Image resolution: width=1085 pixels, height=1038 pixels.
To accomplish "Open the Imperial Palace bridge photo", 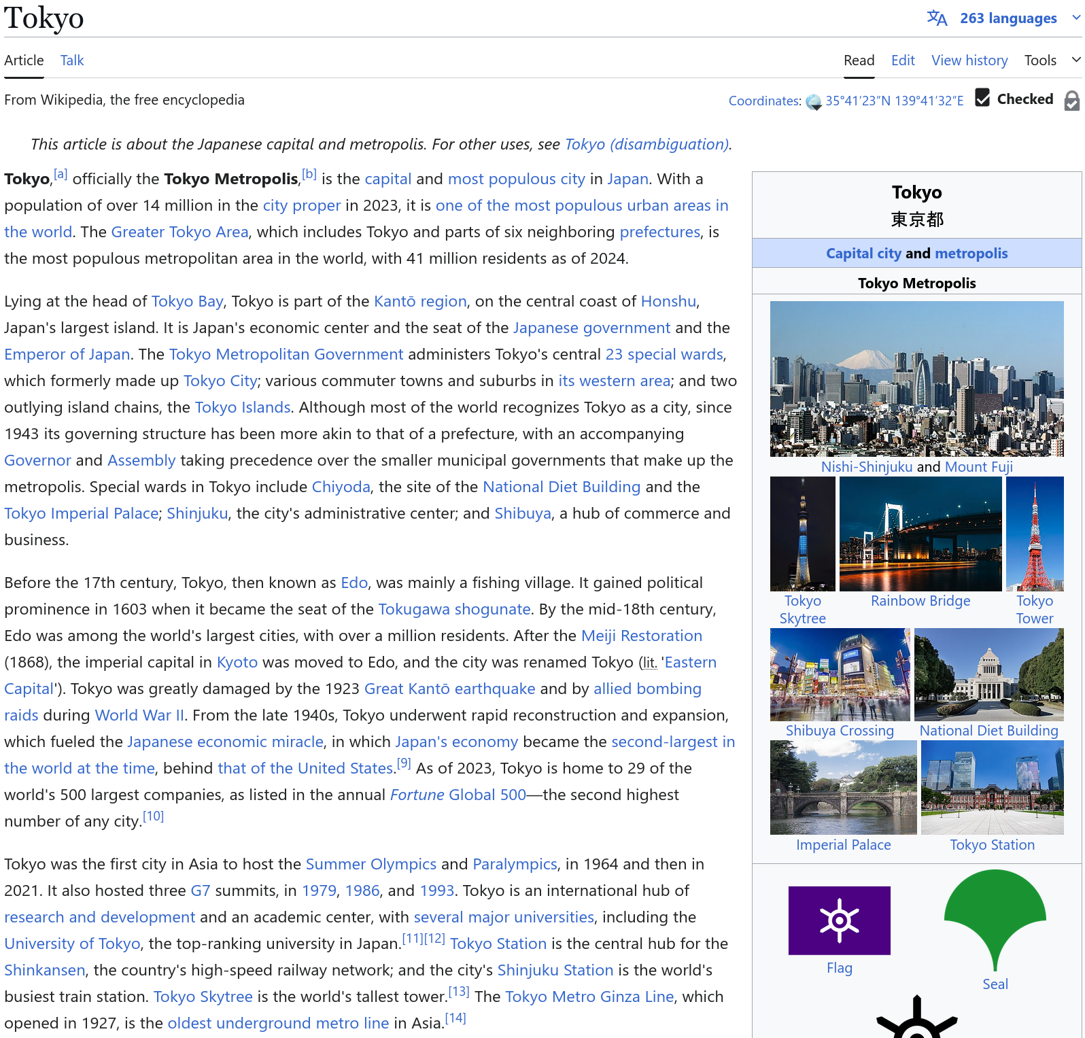I will point(844,787).
